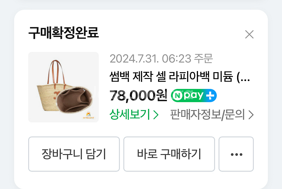Click the product title 썸백 제작 셀 라피아백
Screen dimensions: 282x189
pos(160,77)
